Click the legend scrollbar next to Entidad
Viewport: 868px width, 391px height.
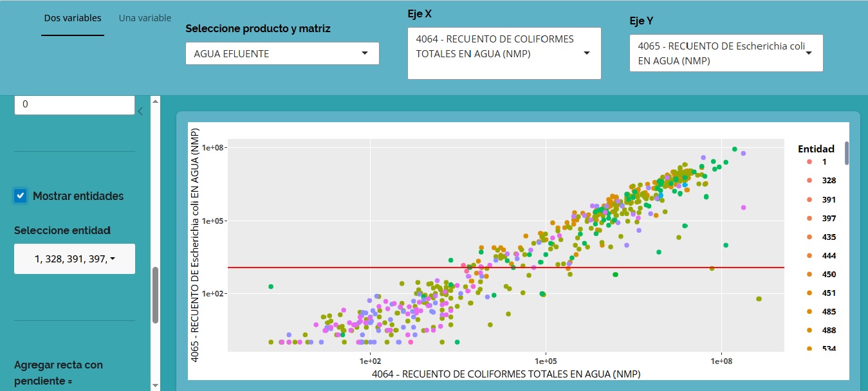847,153
